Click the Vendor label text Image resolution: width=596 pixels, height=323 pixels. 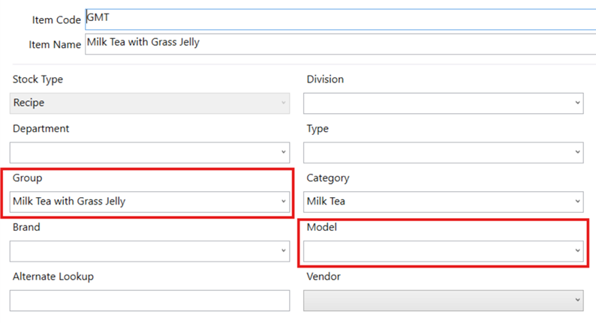pos(324,277)
